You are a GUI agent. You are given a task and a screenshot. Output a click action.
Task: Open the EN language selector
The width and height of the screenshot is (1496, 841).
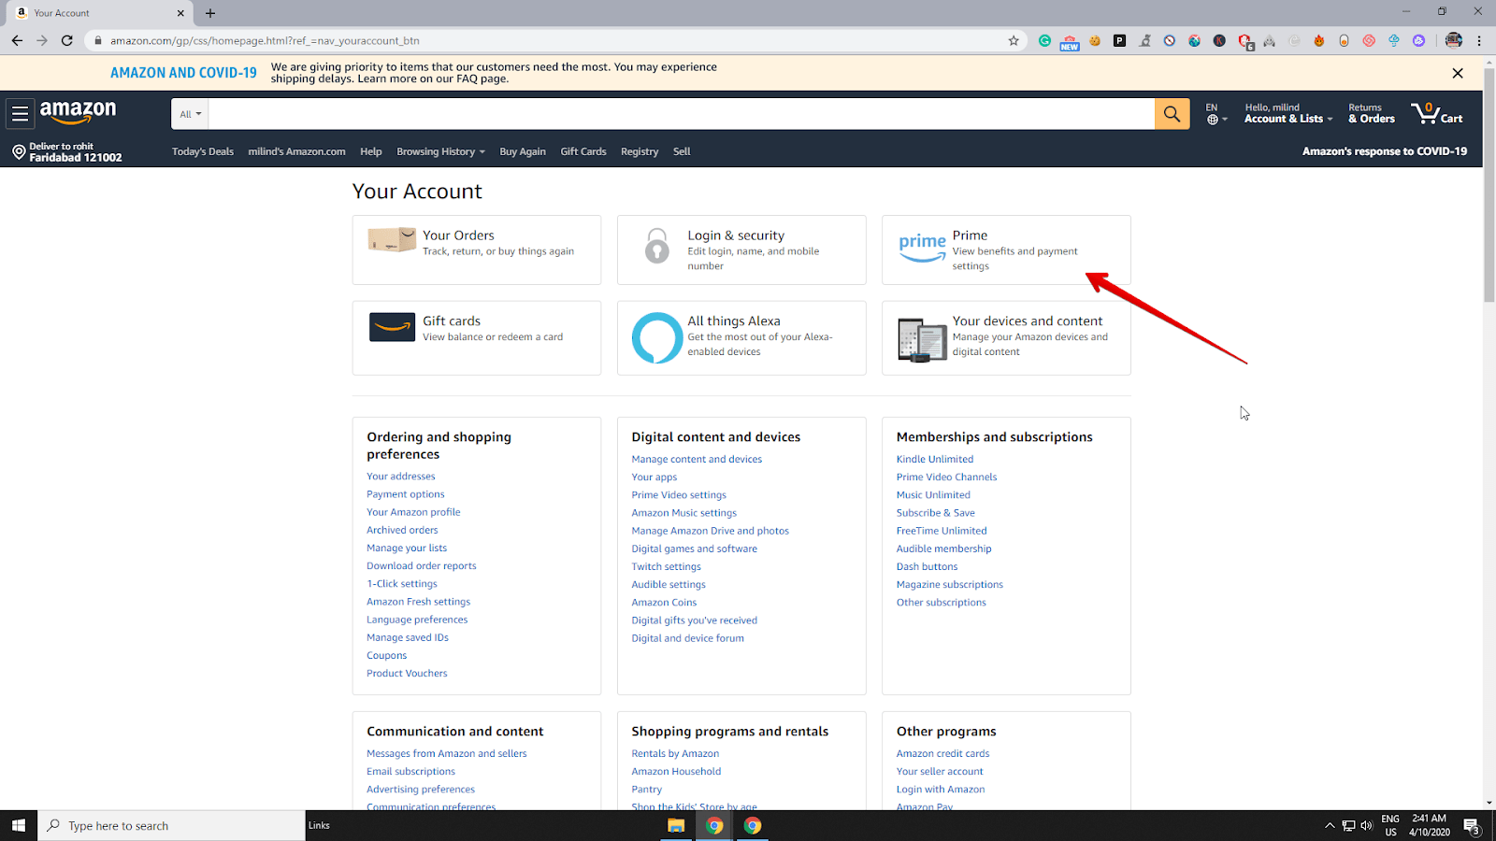[x=1216, y=113]
